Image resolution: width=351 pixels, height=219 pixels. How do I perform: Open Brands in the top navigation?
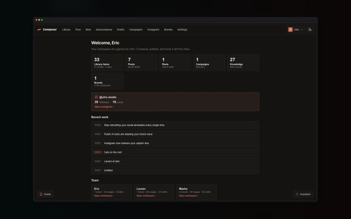tap(168, 30)
